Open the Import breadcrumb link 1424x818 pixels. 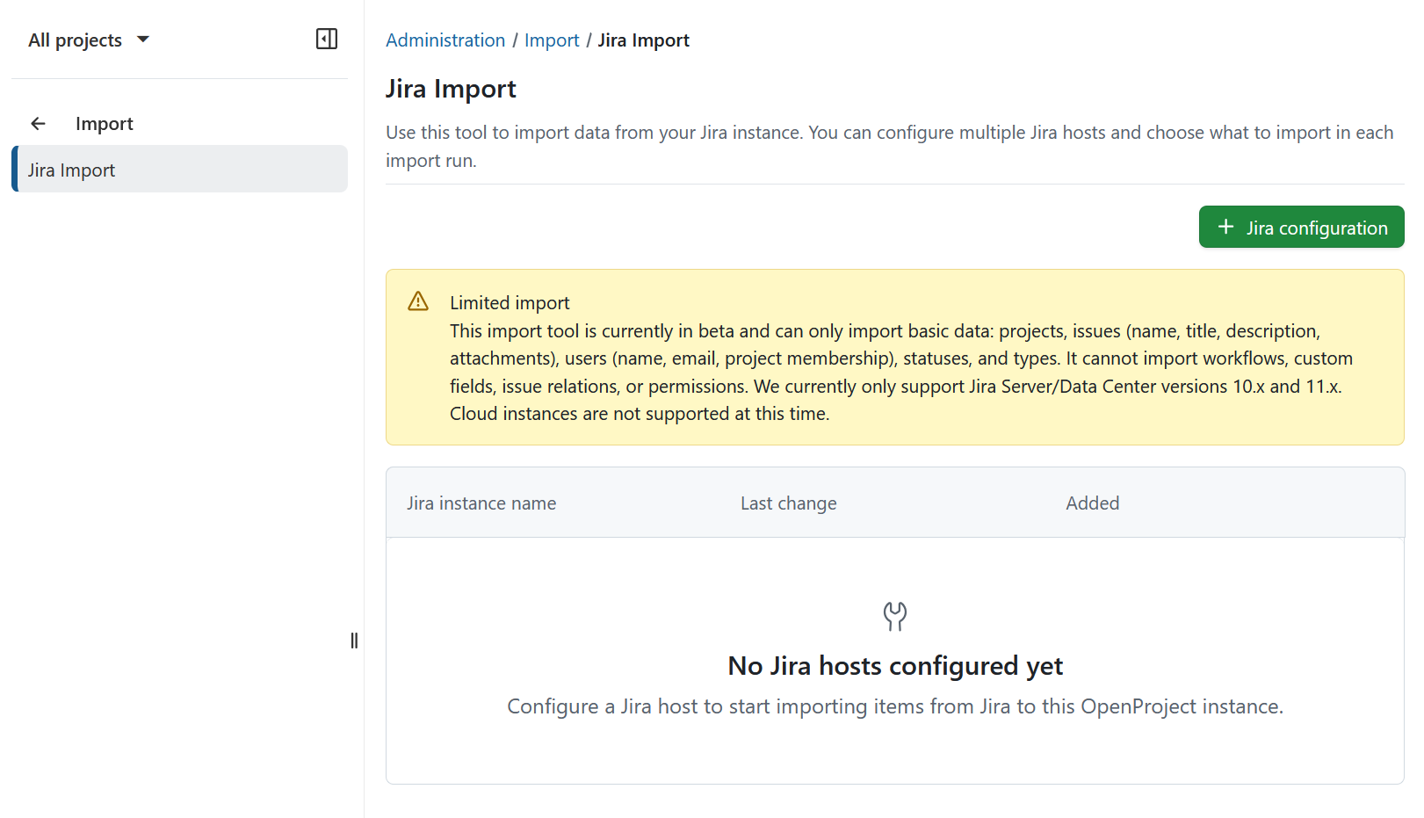click(552, 40)
